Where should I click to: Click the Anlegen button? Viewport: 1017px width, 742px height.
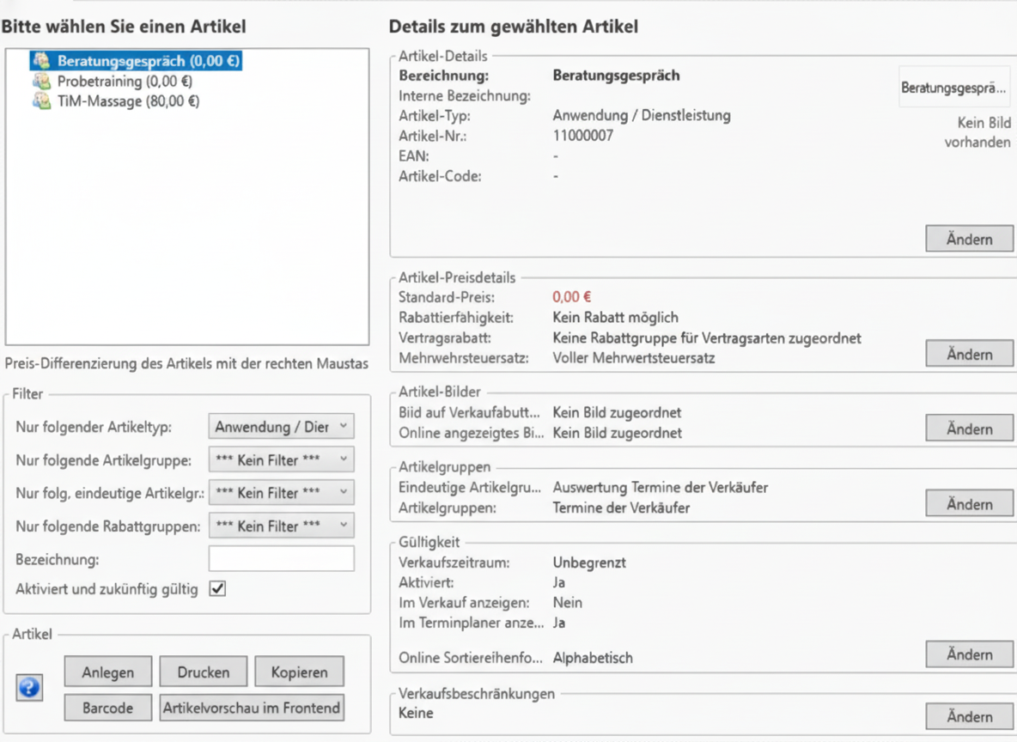108,672
